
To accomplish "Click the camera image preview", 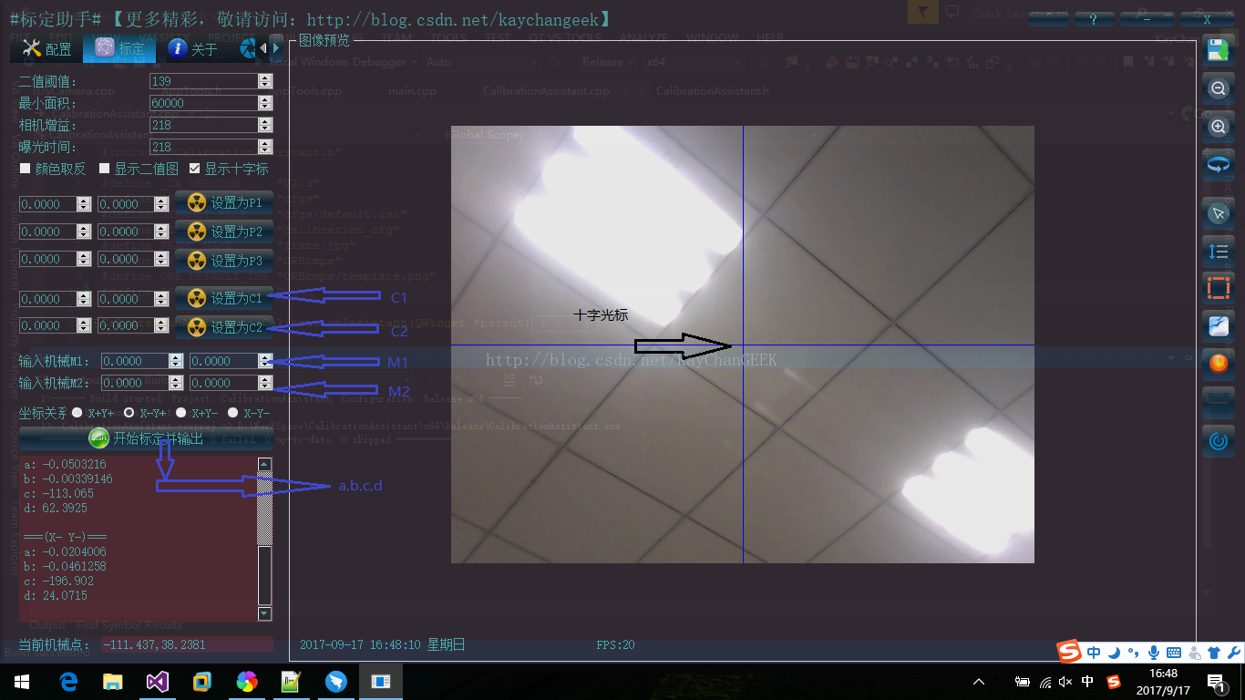I will pos(743,345).
